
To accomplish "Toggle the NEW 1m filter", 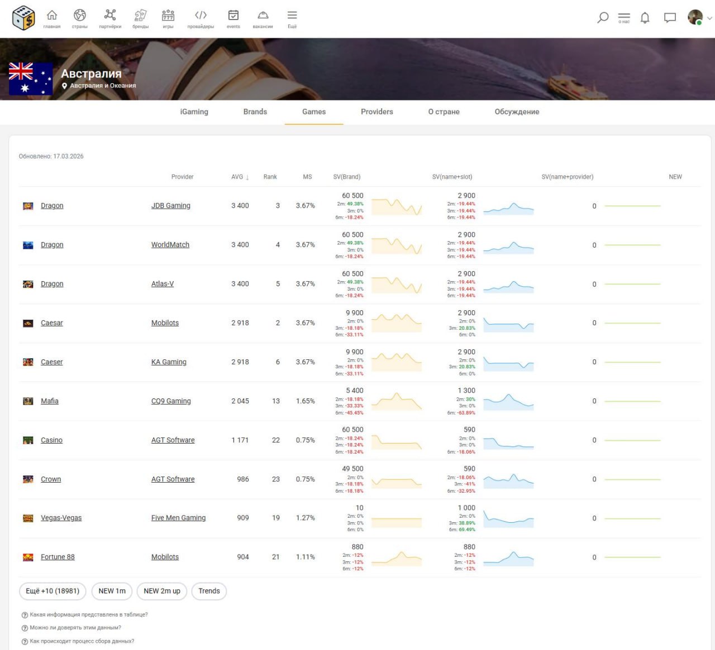I will [x=112, y=591].
